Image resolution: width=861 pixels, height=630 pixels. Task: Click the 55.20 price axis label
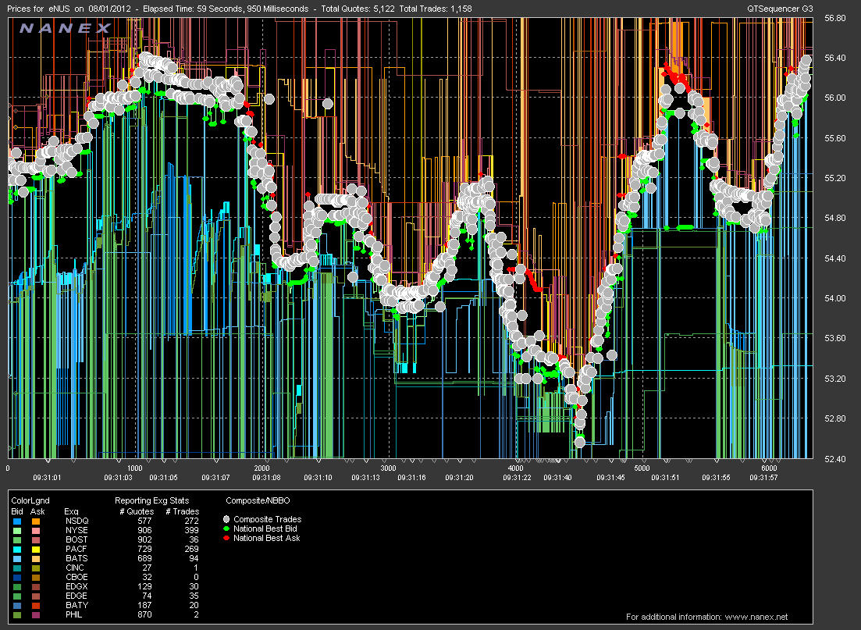[x=835, y=179]
